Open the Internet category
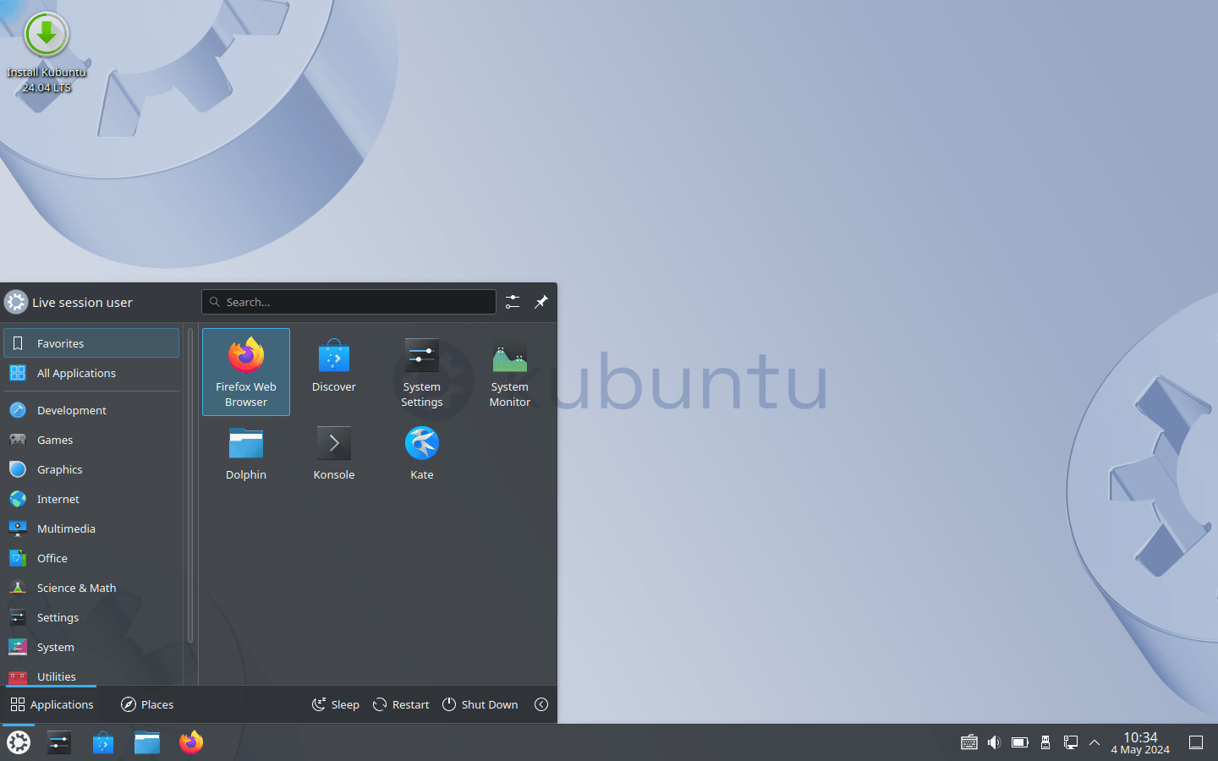Screen dimensions: 1218x761 (91, 499)
